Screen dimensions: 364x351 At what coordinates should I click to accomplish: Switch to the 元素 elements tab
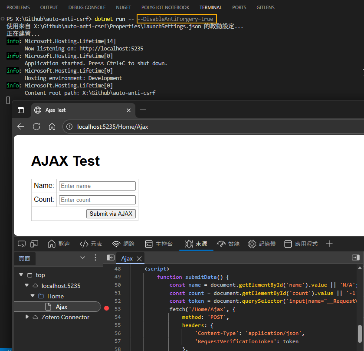coord(90,244)
